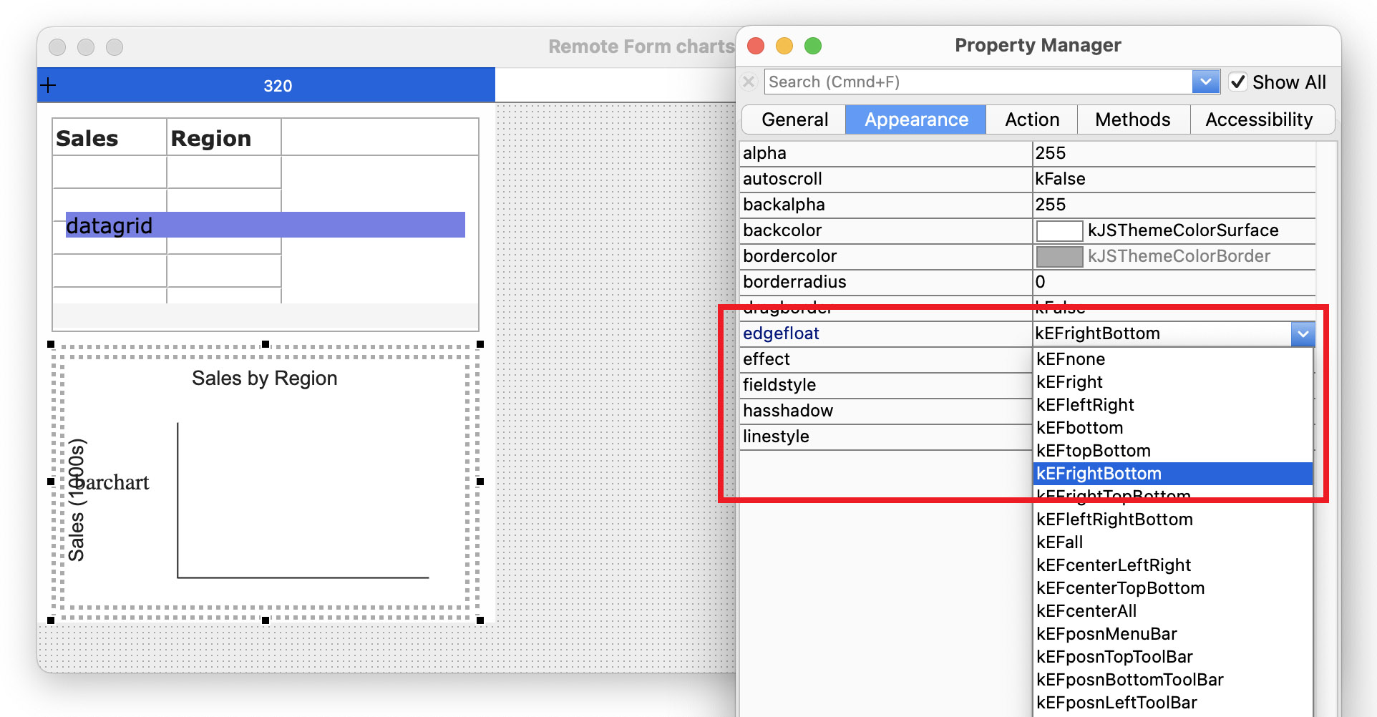Pick kEFleftRightBottom from the dropdown
This screenshot has width=1377, height=717.
pos(1114,520)
